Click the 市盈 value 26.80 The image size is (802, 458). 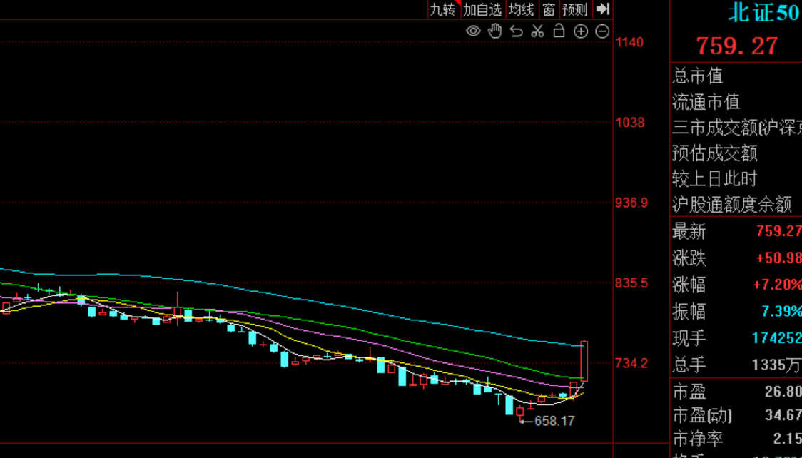click(783, 392)
